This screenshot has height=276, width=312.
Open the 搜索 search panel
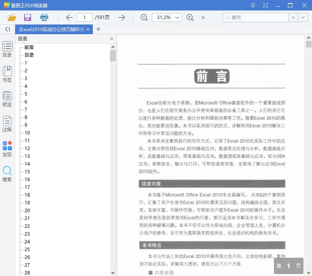(7, 174)
